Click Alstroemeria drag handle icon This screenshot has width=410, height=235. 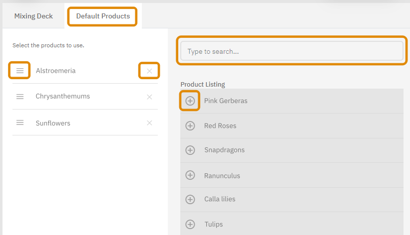pyautogui.click(x=20, y=71)
